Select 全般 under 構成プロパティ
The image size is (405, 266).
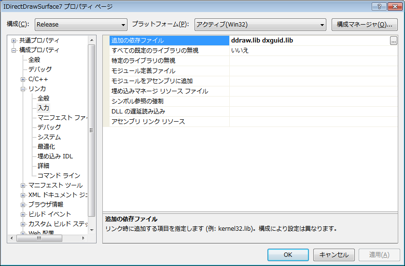click(x=34, y=60)
